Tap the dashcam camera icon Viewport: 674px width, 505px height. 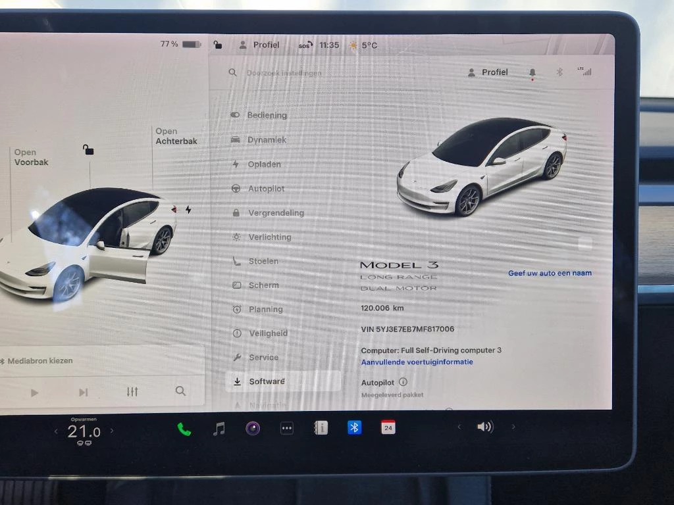point(253,428)
